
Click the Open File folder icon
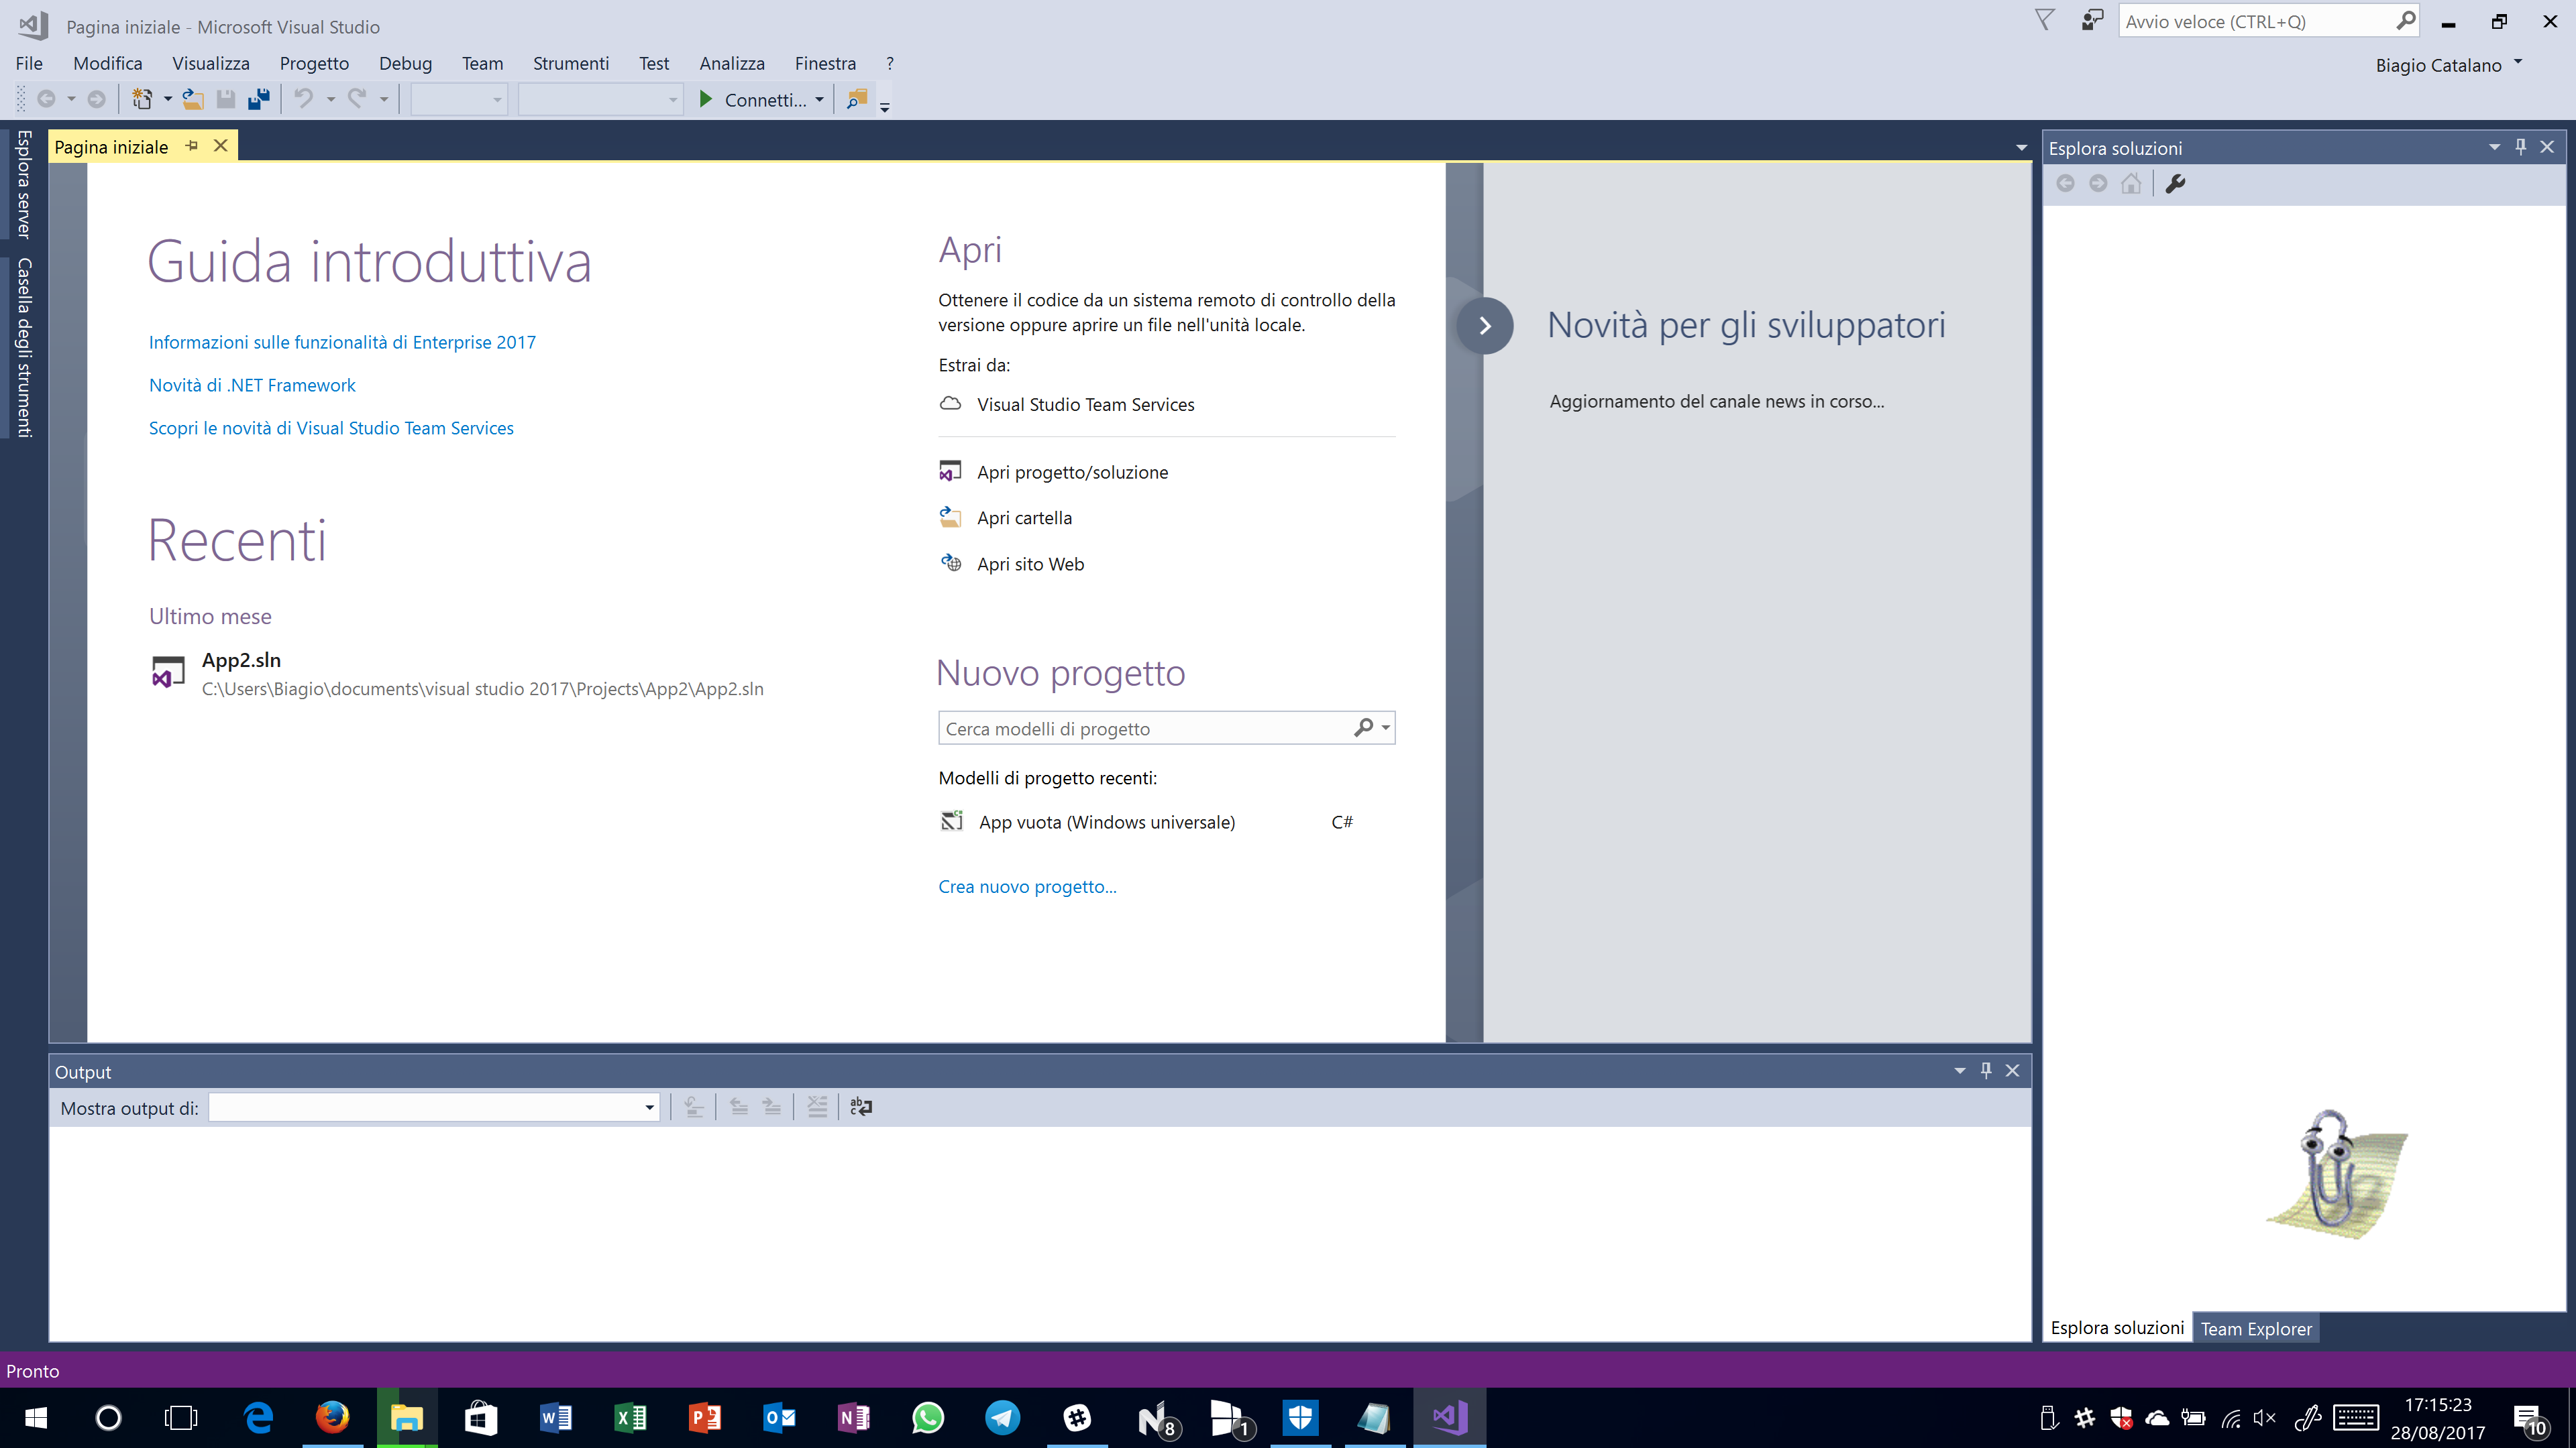[x=193, y=99]
